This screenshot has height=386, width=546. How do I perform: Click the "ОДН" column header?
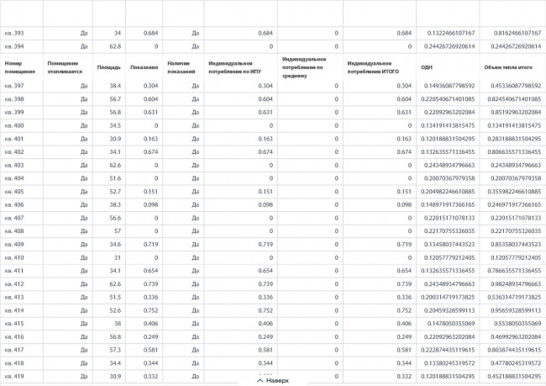426,67
